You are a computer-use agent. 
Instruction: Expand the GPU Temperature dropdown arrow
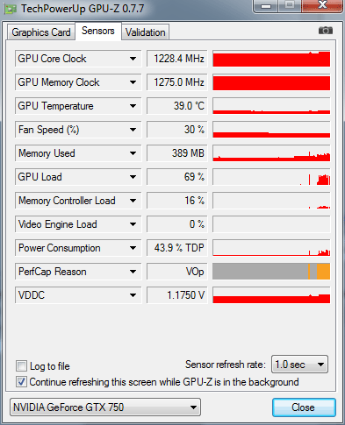coord(133,106)
